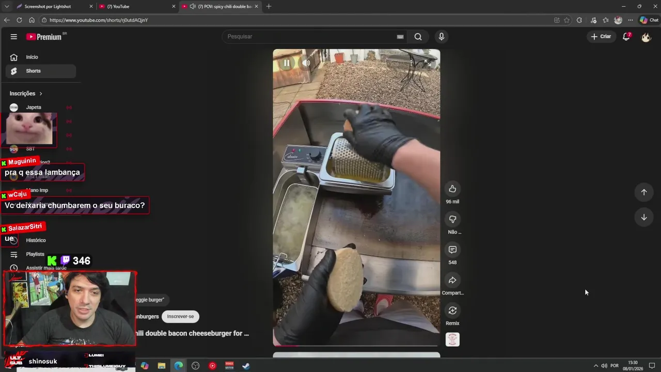The height and width of the screenshot is (372, 661).
Task: Toggle fullscreen on the Short
Action: pyautogui.click(x=427, y=63)
